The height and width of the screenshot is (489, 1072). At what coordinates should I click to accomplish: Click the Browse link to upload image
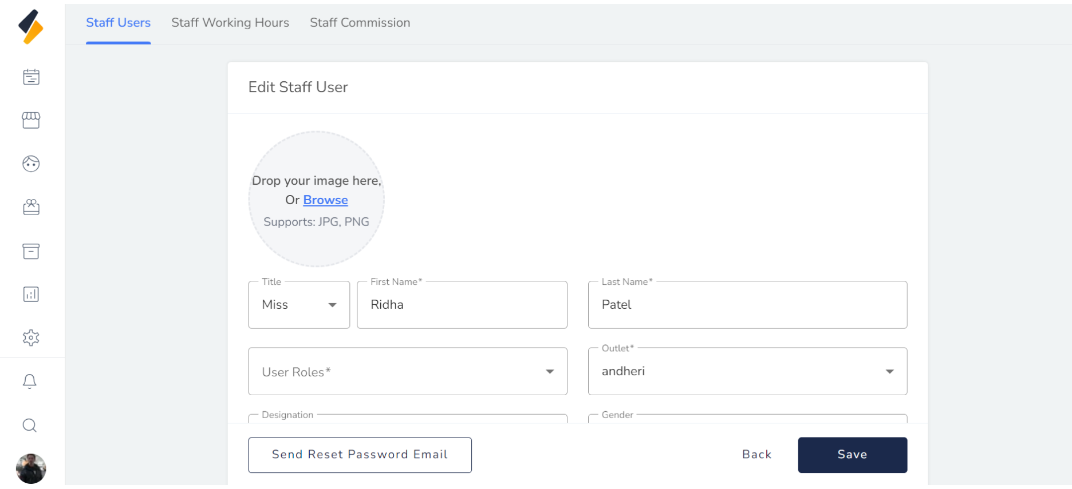[x=325, y=200]
